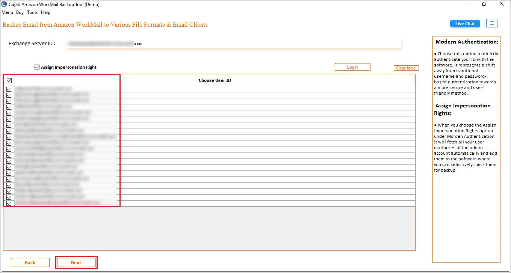
Task: Toggle the select-all checkbox in table header
Action: tap(9, 80)
